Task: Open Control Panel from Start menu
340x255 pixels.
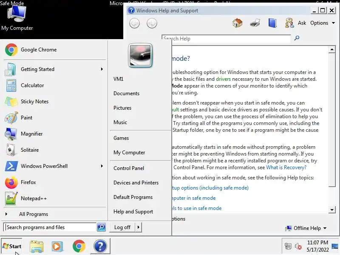Action: 129,168
